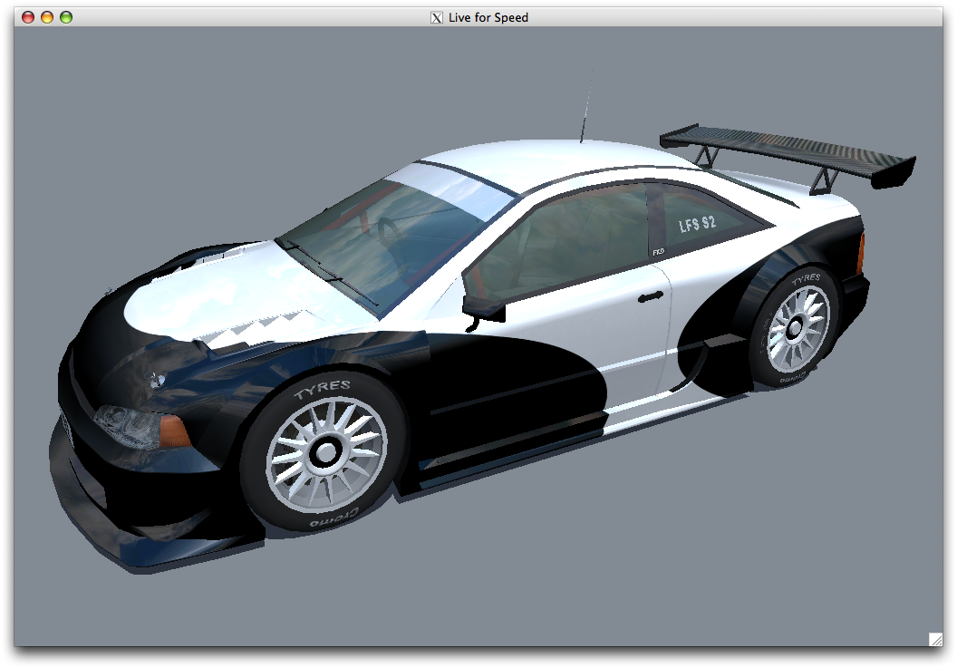The width and height of the screenshot is (957, 668).
Task: Click the window resize grip corner
Action: (935, 639)
